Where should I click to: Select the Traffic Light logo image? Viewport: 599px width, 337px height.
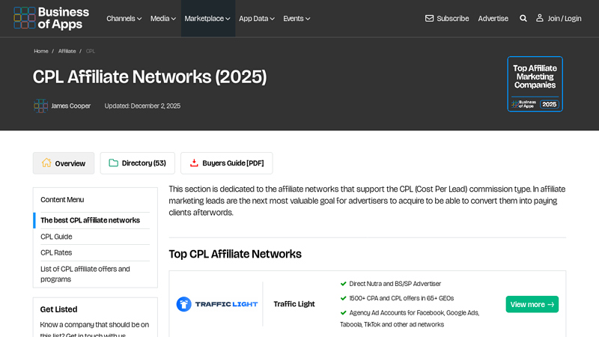click(217, 304)
